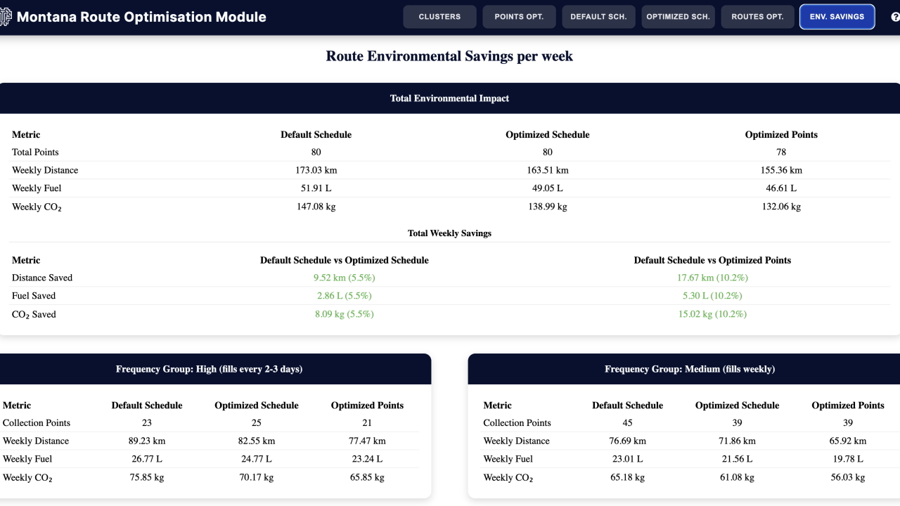
Task: Select the DEFAULT SCH. navigation item
Action: click(x=598, y=16)
